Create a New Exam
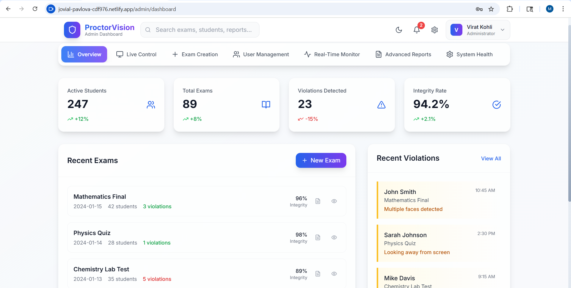This screenshot has height=288, width=571. pos(321,160)
